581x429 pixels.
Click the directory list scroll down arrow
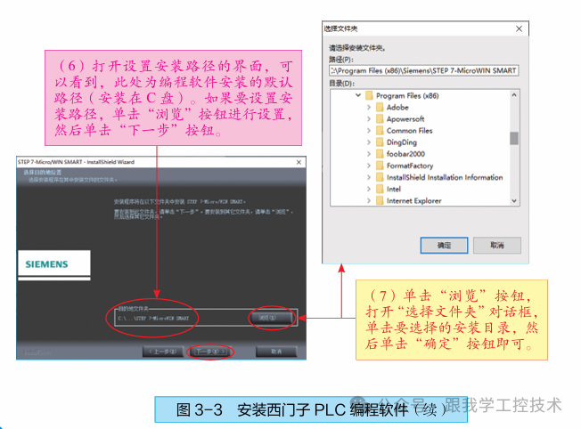514,201
